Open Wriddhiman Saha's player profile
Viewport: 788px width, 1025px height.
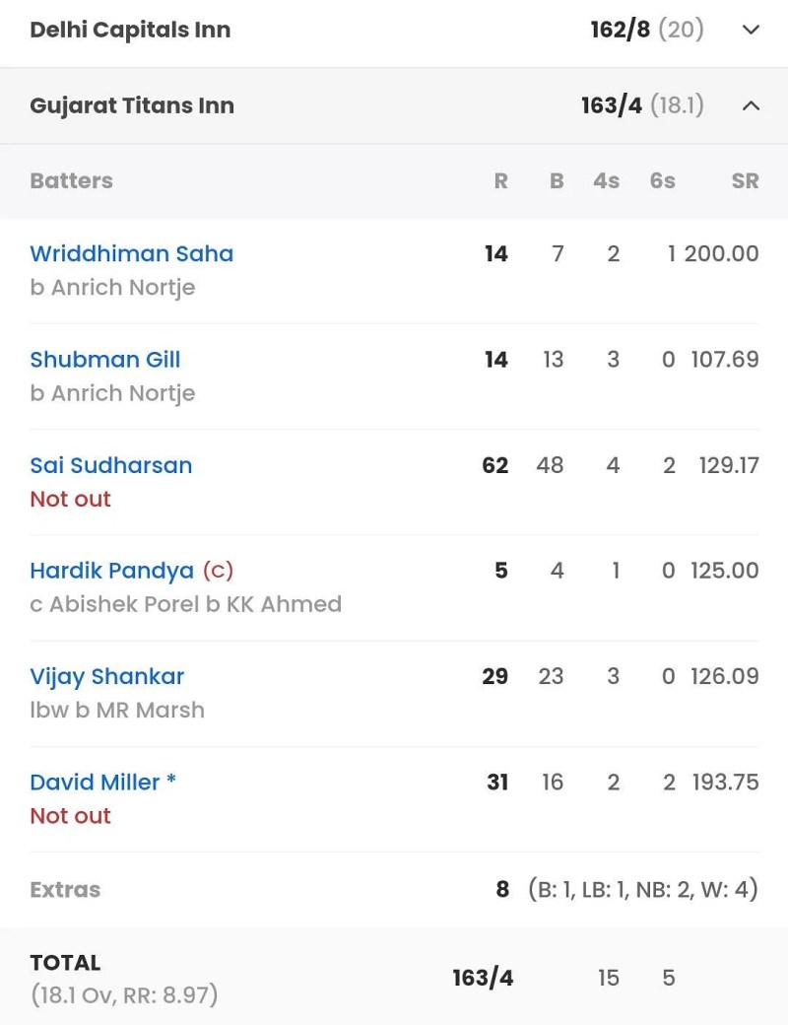coord(131,253)
